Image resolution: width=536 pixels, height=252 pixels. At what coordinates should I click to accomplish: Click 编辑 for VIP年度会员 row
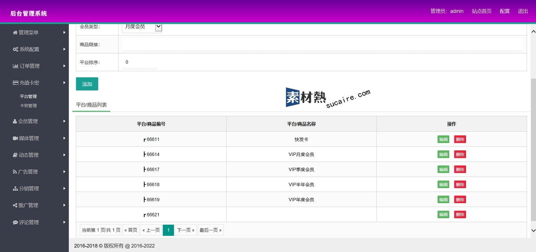[x=443, y=199]
